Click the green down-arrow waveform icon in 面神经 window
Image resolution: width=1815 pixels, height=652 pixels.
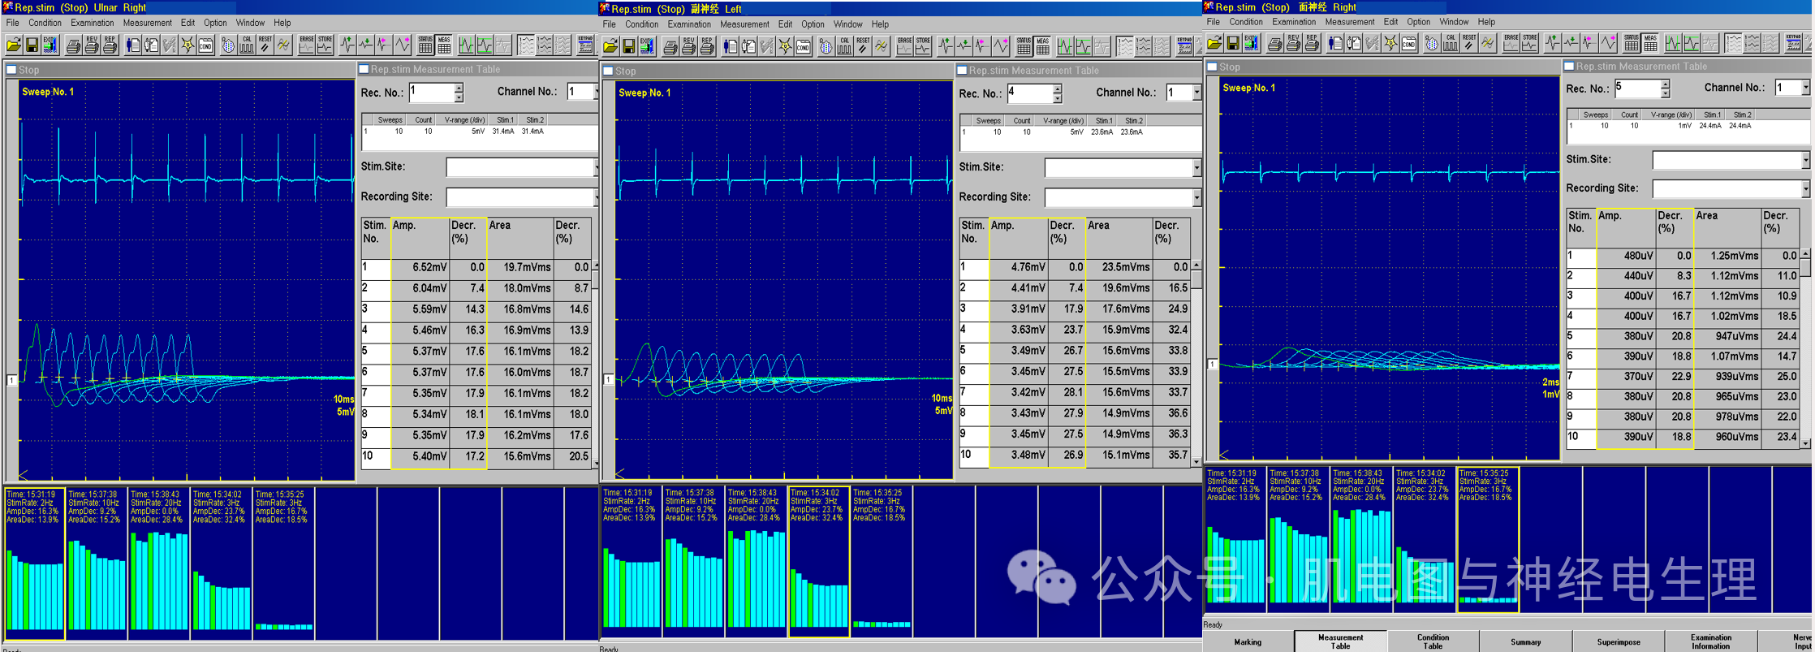(1571, 43)
